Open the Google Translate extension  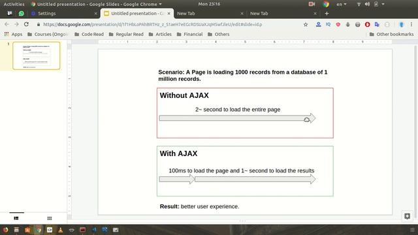[377, 25]
